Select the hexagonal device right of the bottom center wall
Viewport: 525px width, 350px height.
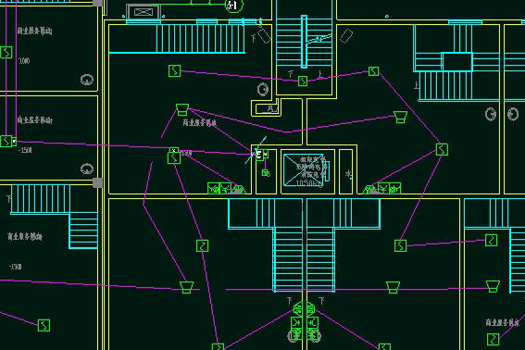(310, 308)
